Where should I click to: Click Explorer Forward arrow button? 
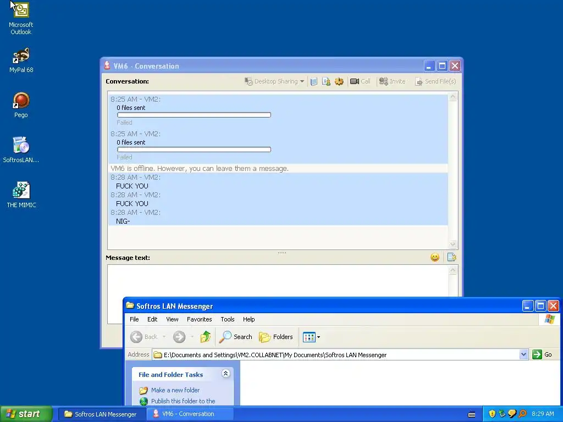click(179, 337)
